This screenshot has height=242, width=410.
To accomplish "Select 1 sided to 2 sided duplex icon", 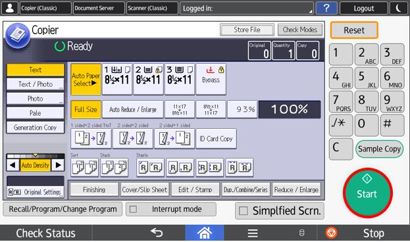I will 91,139.
